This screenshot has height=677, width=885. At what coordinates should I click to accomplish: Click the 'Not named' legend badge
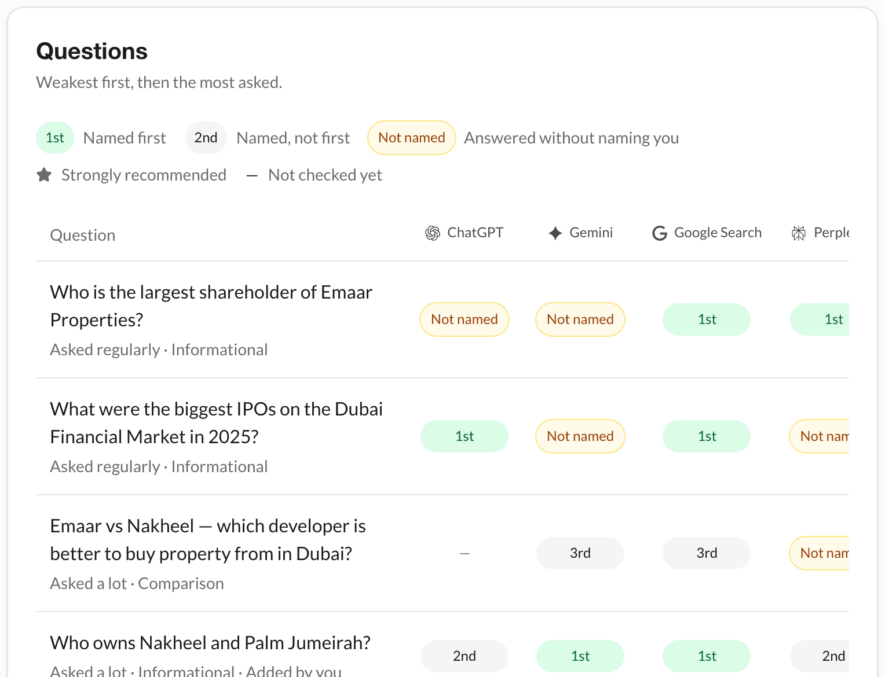point(412,138)
